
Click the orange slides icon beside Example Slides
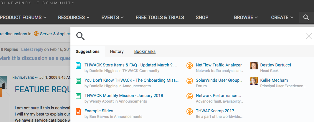tap(78, 111)
